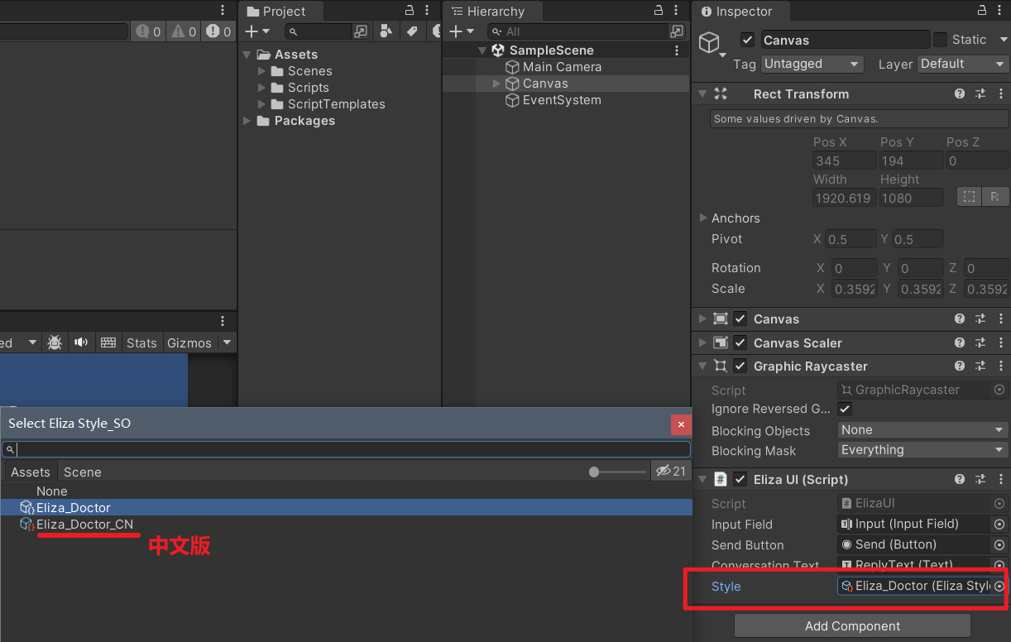
Task: Open the Gizmos dropdown arrow
Action: click(x=227, y=343)
